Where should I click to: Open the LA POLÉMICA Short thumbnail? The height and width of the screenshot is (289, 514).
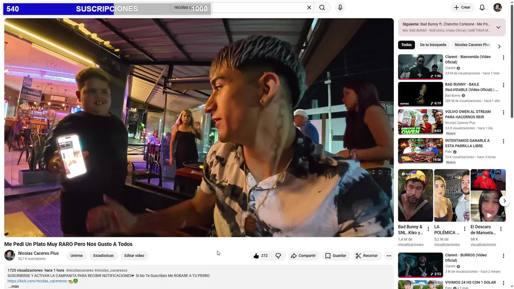tap(452, 195)
